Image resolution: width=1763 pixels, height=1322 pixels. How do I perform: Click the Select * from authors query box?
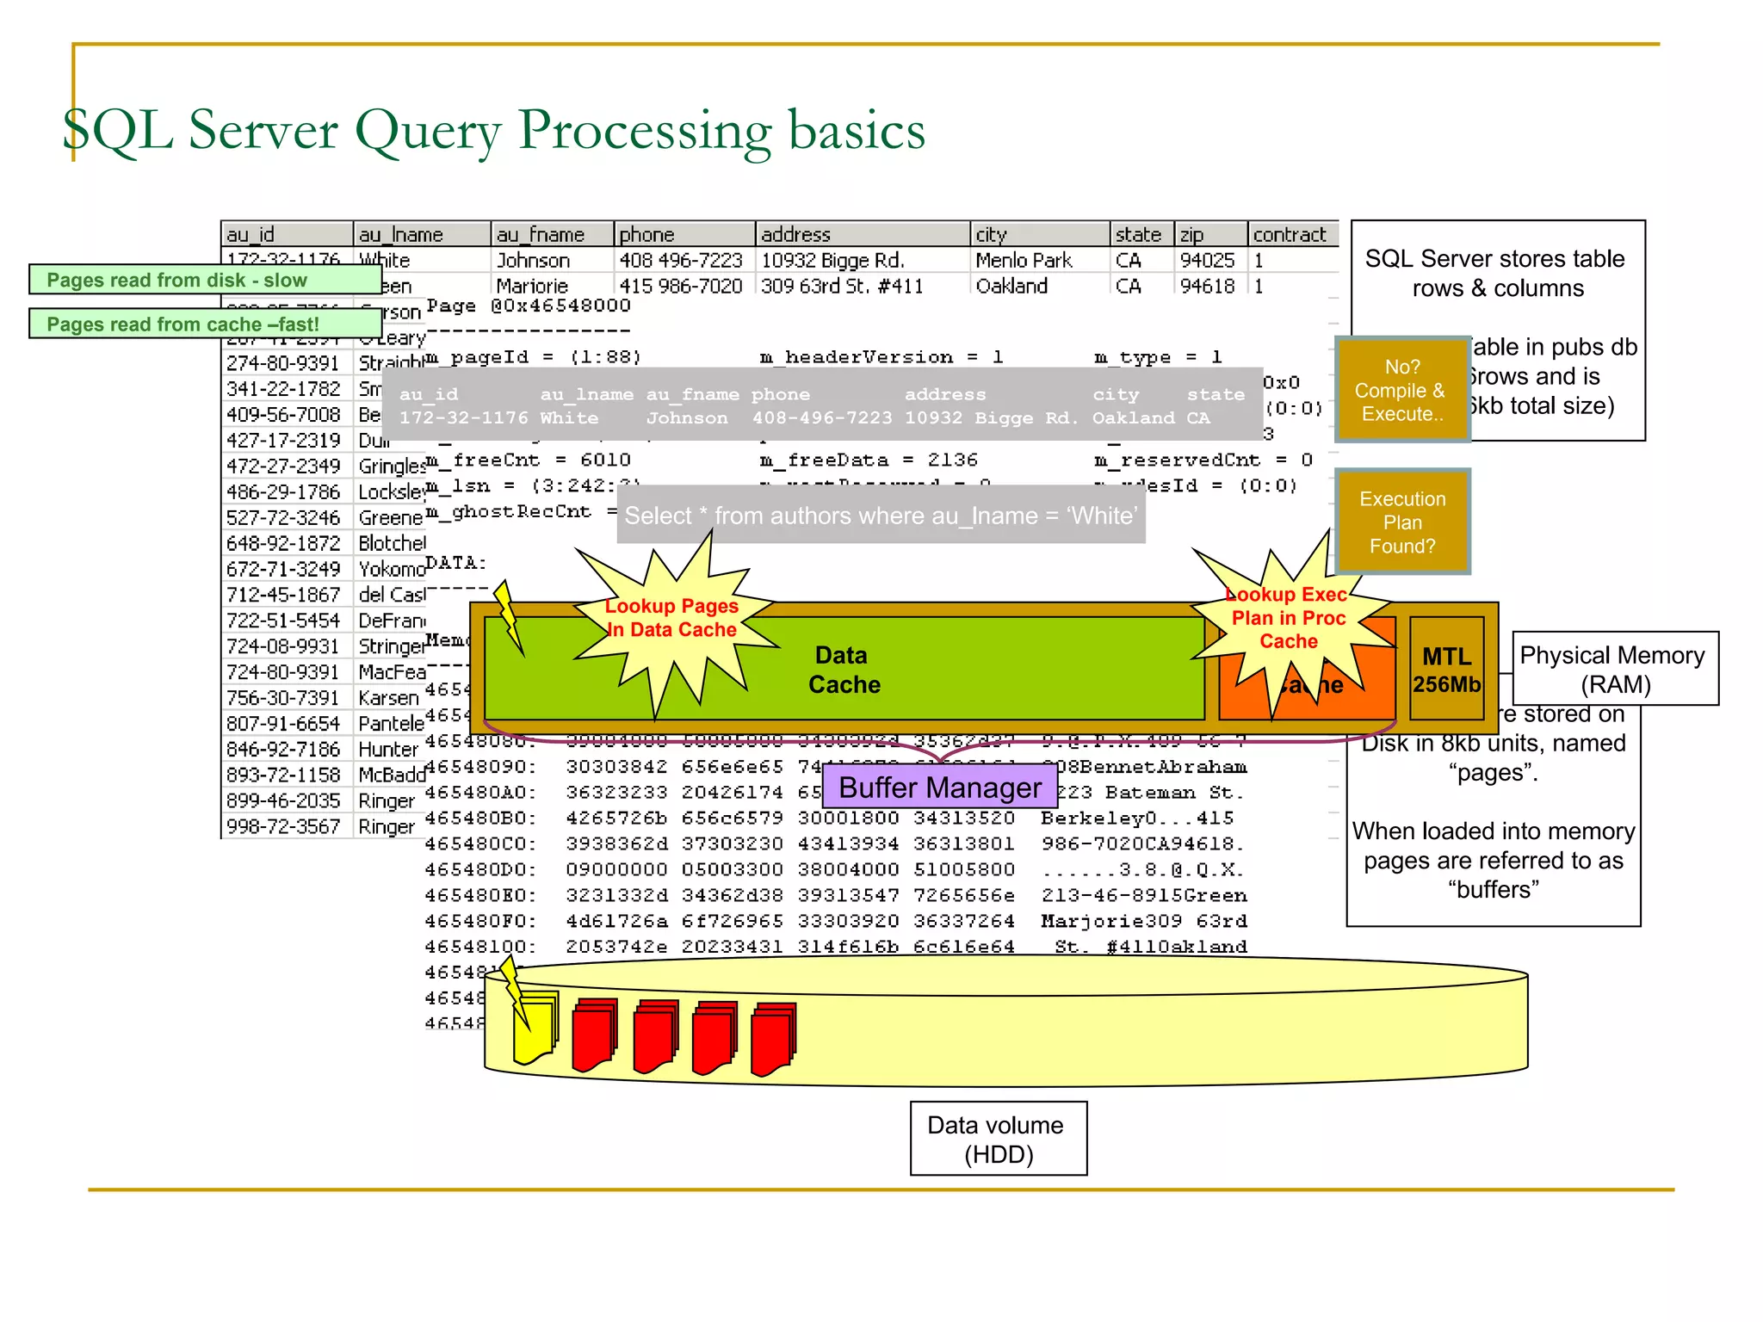[880, 516]
